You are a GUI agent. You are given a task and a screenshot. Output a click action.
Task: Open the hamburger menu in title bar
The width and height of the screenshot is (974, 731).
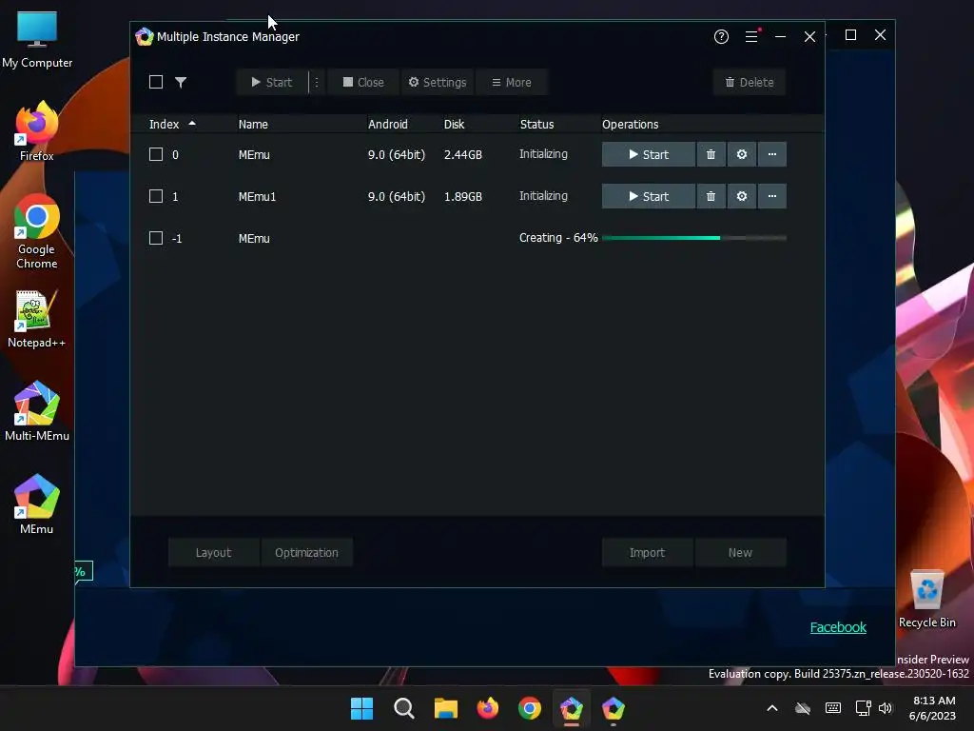pos(751,37)
